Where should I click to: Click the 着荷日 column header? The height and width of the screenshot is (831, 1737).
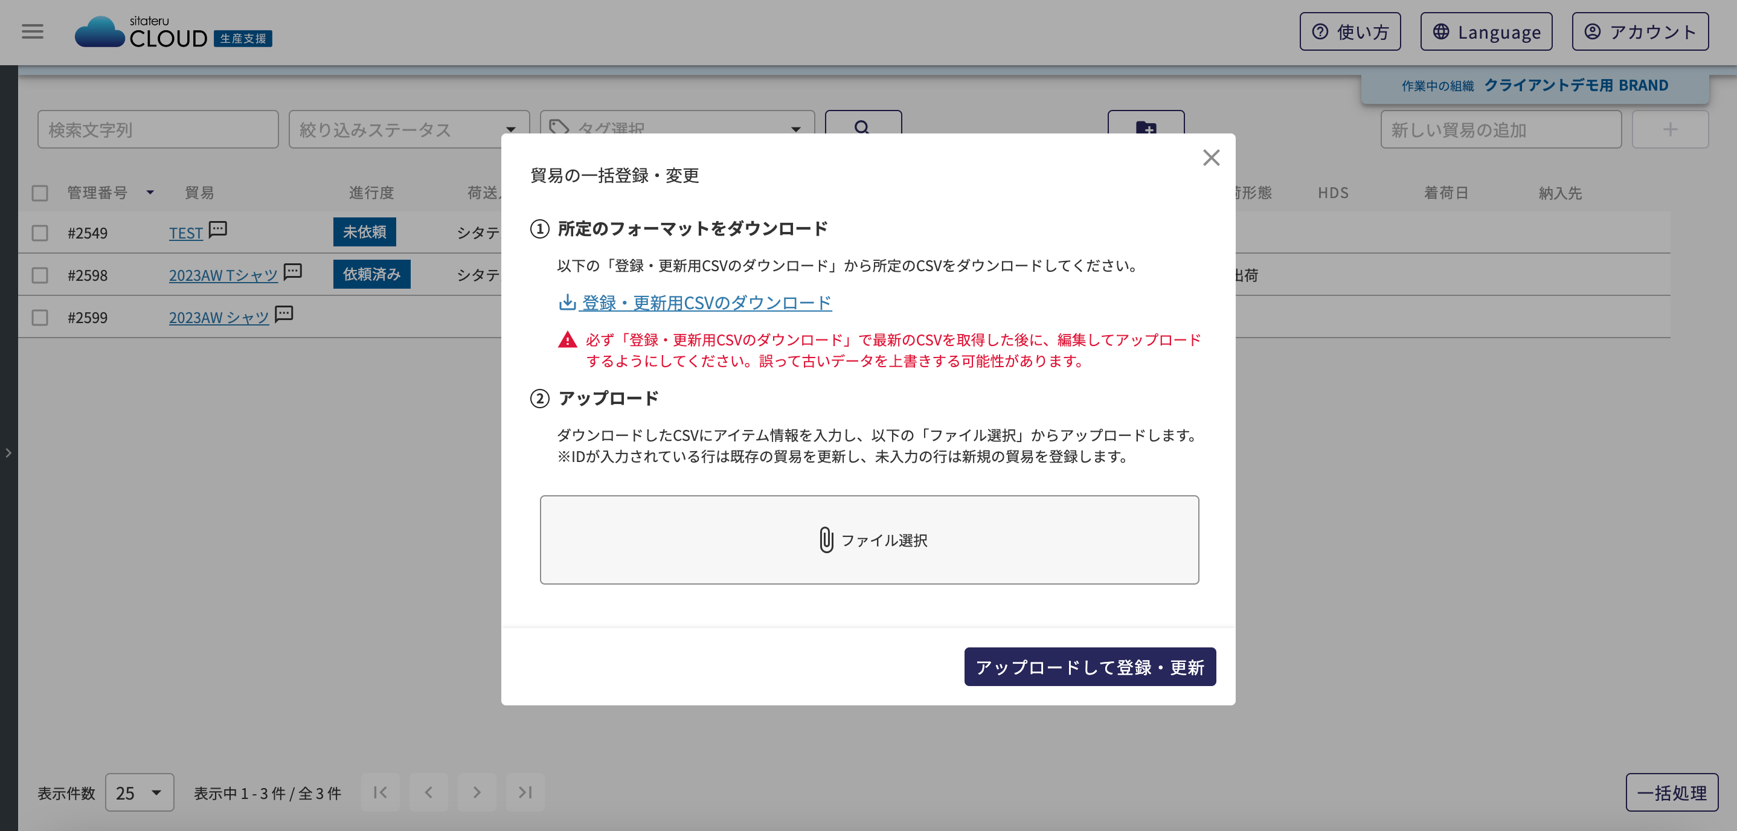[x=1446, y=193]
